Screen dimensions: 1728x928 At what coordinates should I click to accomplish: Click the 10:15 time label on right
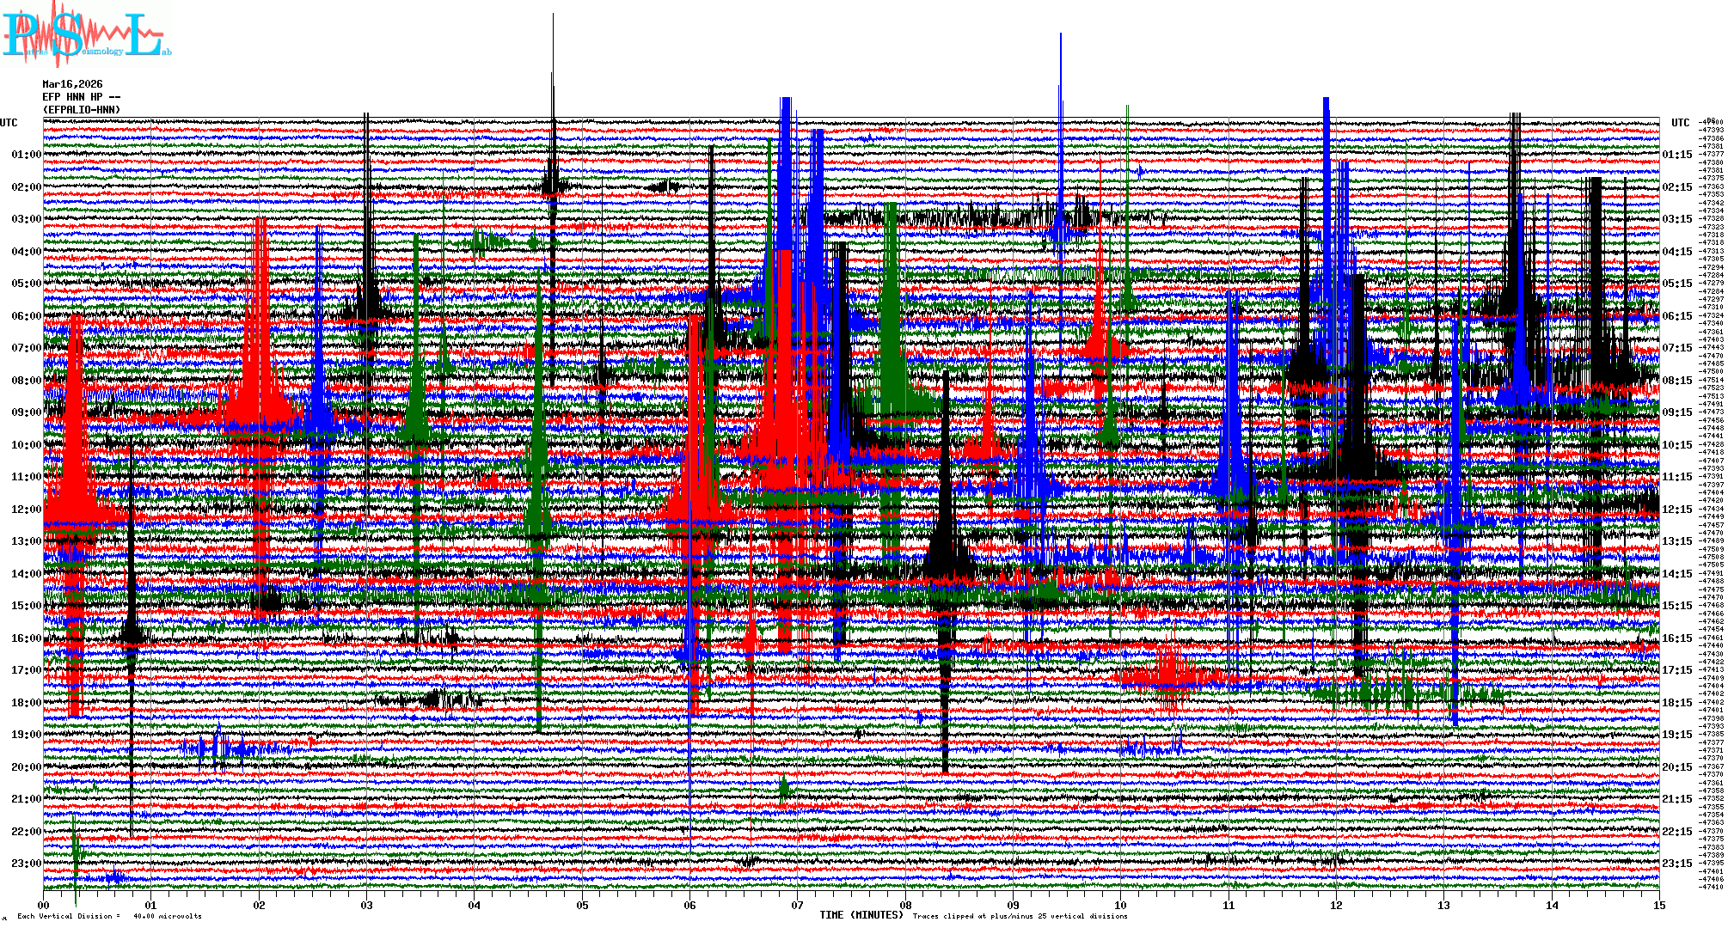[x=1676, y=445]
